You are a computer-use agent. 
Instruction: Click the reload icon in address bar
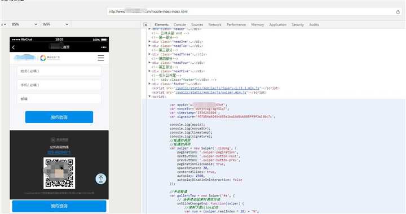click(398, 12)
